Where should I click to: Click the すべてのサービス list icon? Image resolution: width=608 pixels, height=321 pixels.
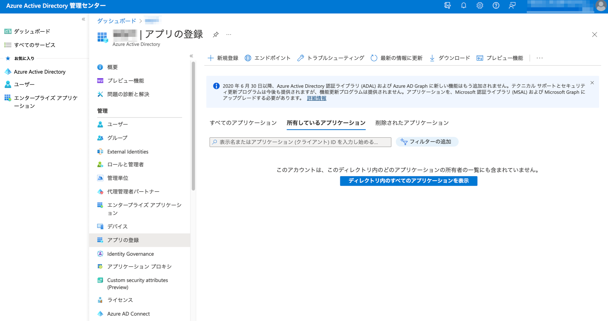click(x=8, y=45)
